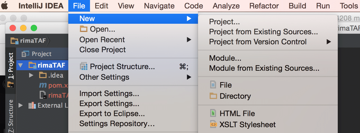Click the Directory folder icon in submenu
This screenshot has width=360, height=133.
[x=213, y=96]
